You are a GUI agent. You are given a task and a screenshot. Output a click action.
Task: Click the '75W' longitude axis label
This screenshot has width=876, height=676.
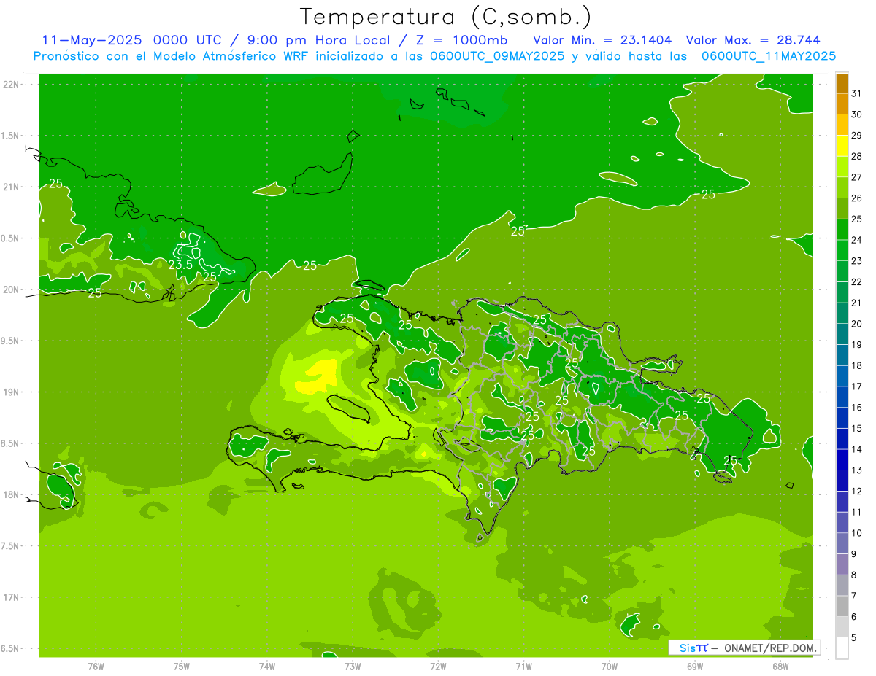tap(182, 666)
